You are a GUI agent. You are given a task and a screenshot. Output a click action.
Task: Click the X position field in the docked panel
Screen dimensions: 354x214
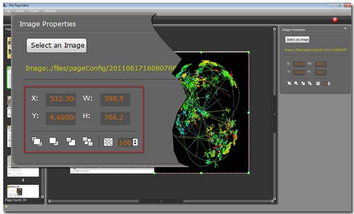click(x=299, y=64)
